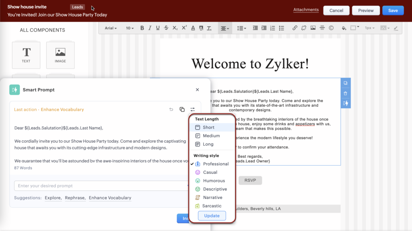Click the Update button

tap(212, 216)
